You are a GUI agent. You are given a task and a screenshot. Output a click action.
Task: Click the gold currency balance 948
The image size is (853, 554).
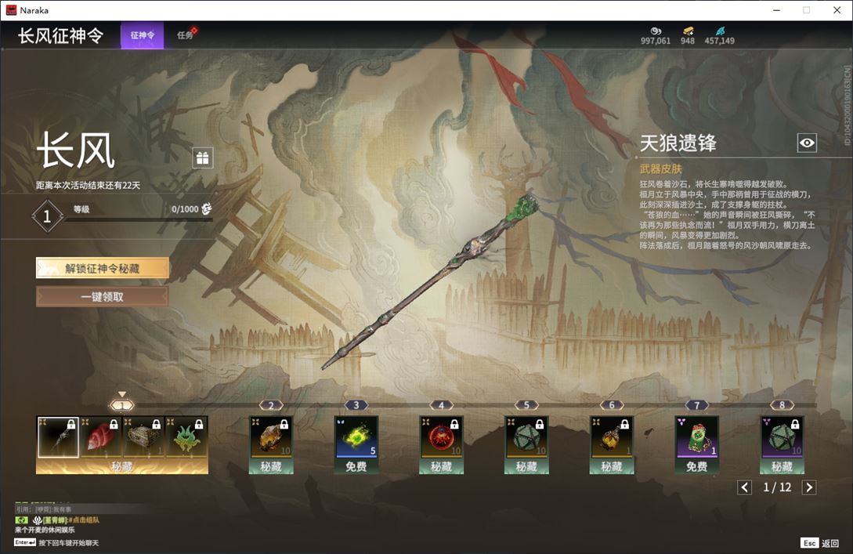(688, 36)
